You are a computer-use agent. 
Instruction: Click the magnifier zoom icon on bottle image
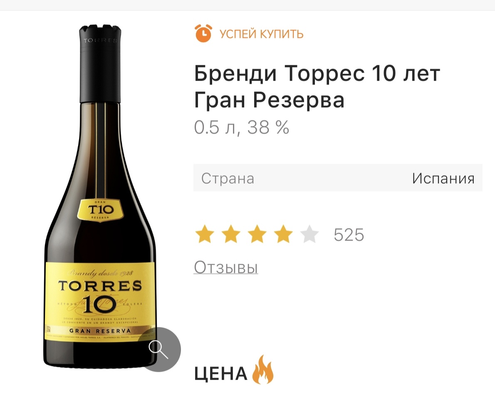[158, 349]
